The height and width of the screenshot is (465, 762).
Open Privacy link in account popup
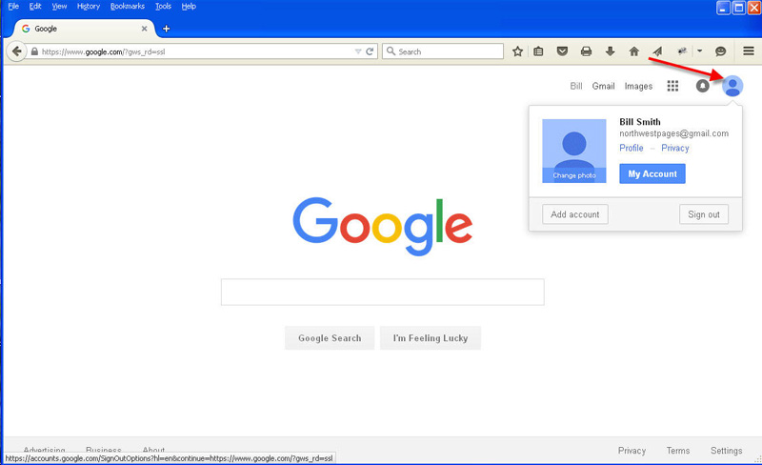(675, 148)
